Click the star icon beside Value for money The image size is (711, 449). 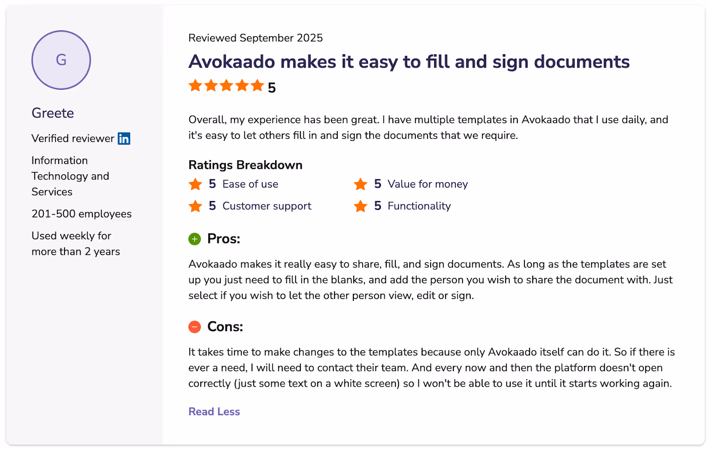click(361, 184)
